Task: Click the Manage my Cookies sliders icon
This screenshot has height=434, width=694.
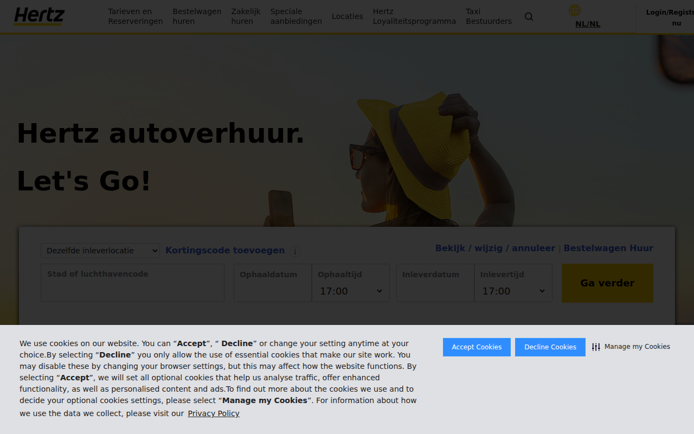Action: 596,347
